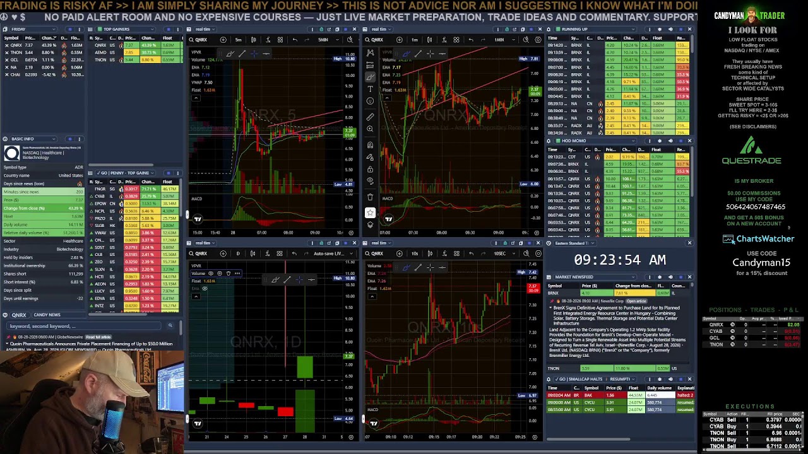This screenshot has height=454, width=808.
Task: Select FNGR row in penny top gainers
Action: [x=134, y=189]
